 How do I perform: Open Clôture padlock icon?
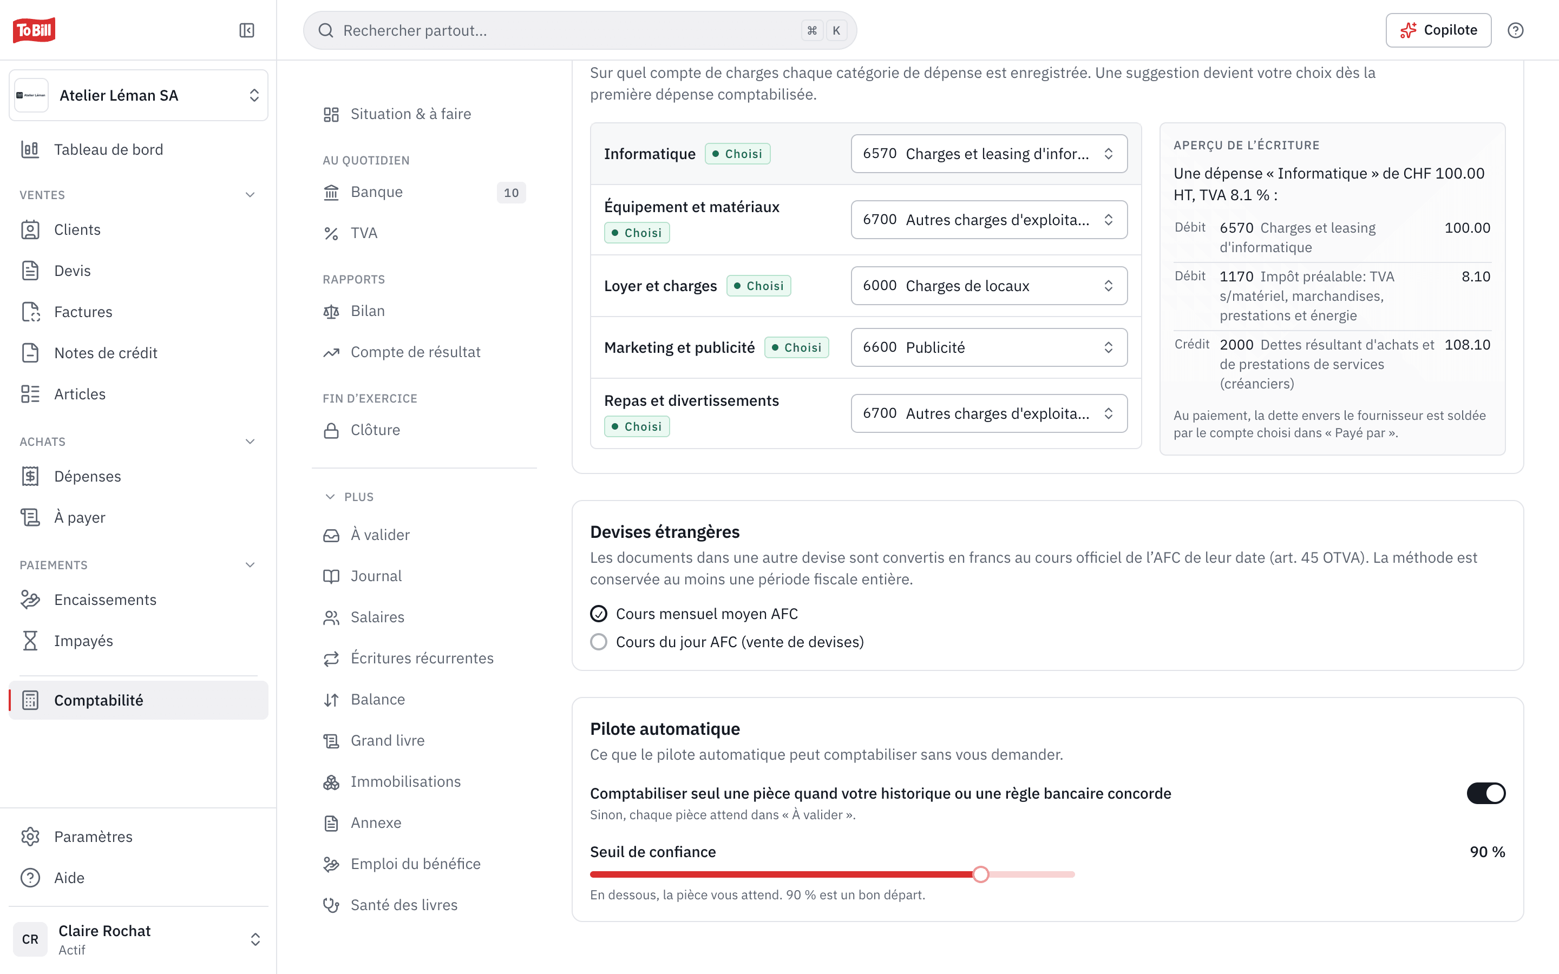point(331,430)
